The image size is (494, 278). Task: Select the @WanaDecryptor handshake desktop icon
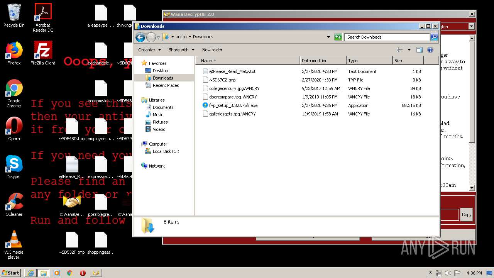coord(72,205)
